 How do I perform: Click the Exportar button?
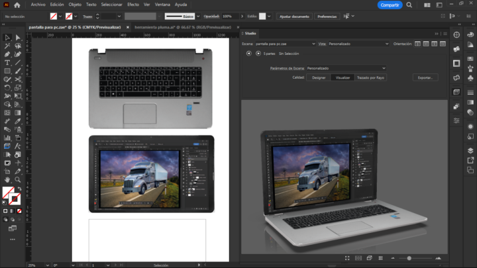pos(425,77)
